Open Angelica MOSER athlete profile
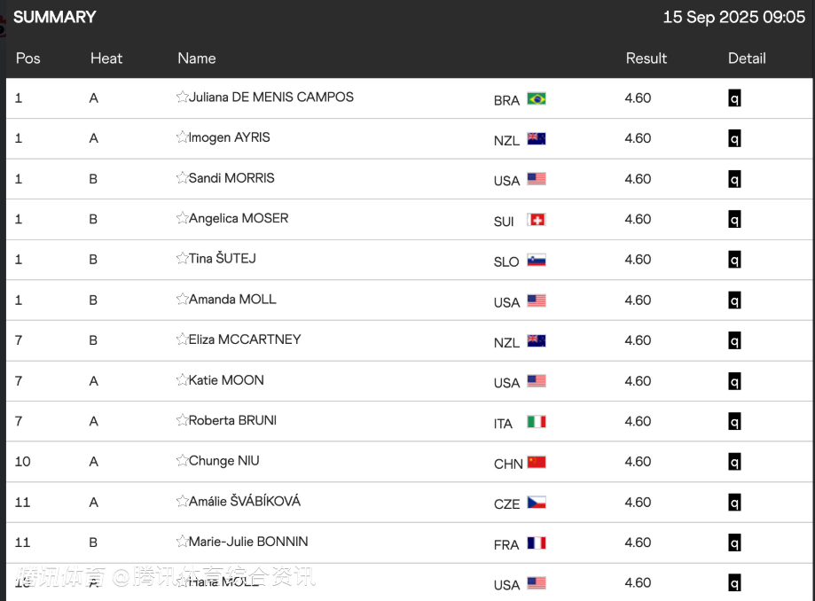815x601 pixels. pyautogui.click(x=239, y=218)
